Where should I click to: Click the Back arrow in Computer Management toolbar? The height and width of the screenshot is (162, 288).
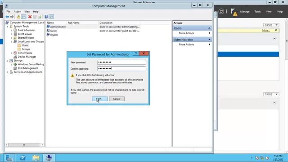click(7, 17)
